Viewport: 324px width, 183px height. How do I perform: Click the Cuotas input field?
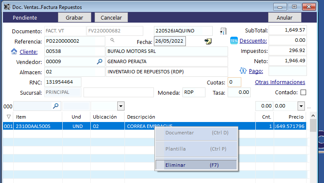(234, 82)
